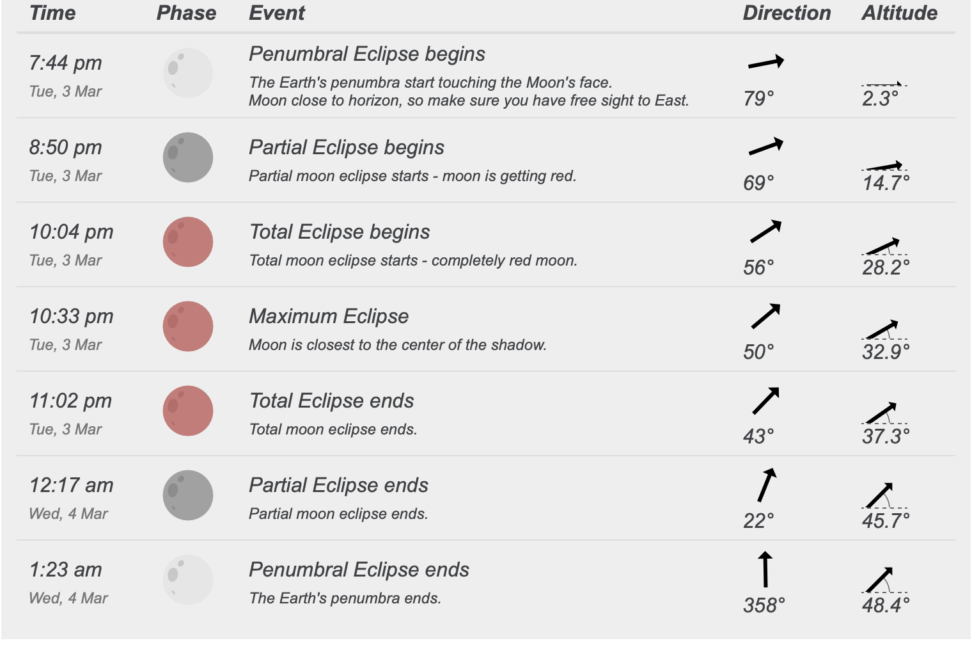
Task: Click the Phase column header
Action: click(186, 13)
